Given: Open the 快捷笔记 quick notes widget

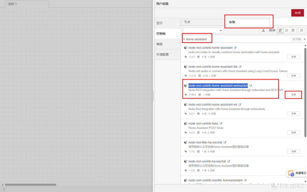Looking at the screenshot, I should coord(297,173).
